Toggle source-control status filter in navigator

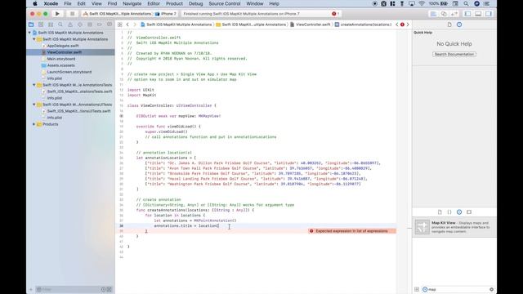[109, 289]
